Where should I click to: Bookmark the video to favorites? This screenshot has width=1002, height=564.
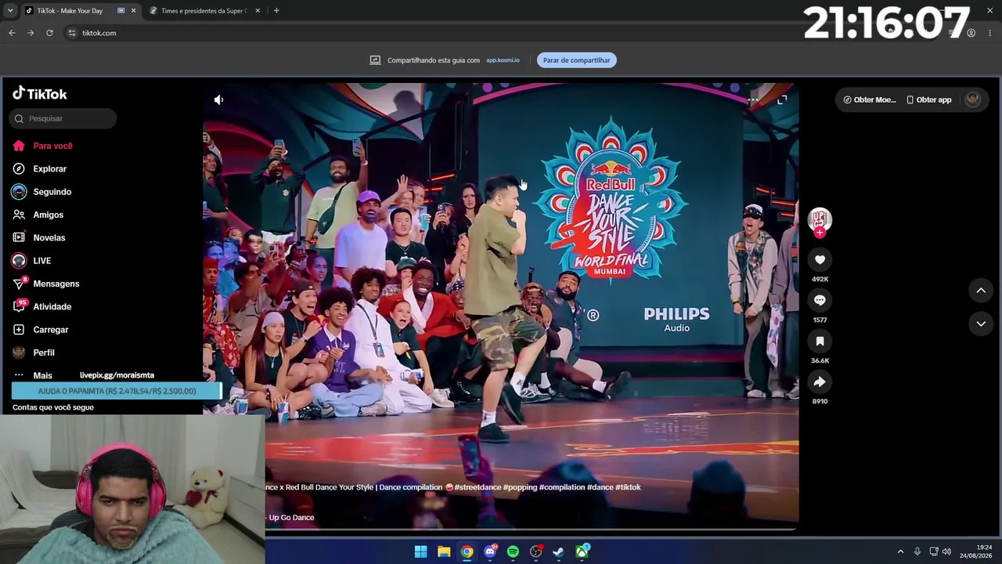tap(820, 341)
